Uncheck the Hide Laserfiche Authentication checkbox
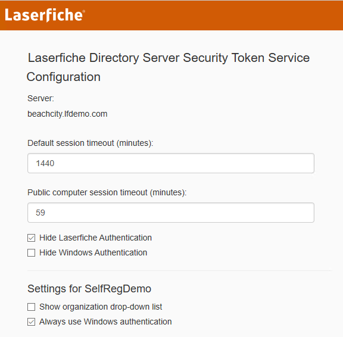Viewport: 343px width, 337px height. 32,238
